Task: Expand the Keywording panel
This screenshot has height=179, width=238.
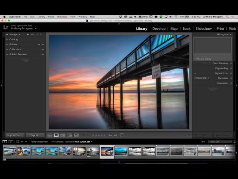Action: pyautogui.click(x=231, y=68)
